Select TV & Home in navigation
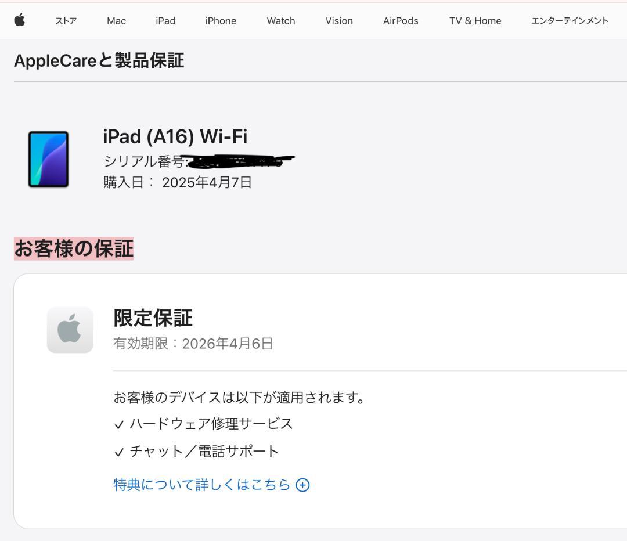 click(x=474, y=21)
